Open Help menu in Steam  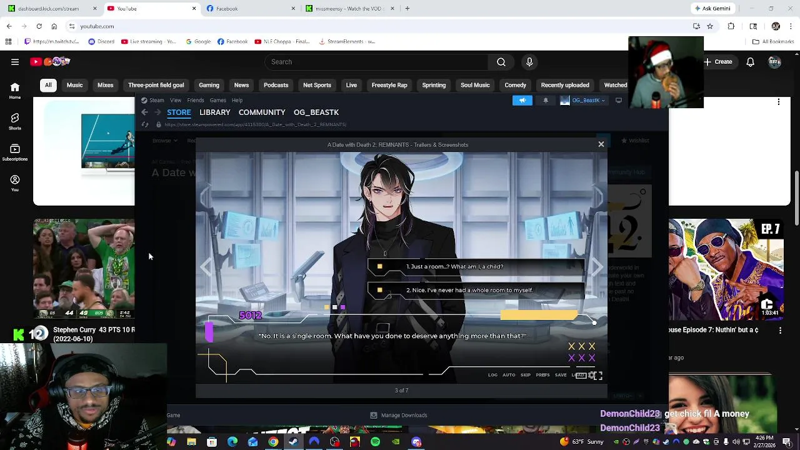click(x=237, y=100)
